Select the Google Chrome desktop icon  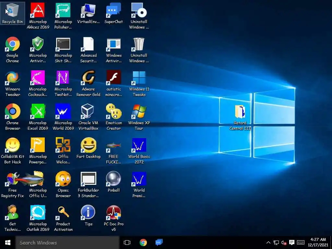[13, 50]
